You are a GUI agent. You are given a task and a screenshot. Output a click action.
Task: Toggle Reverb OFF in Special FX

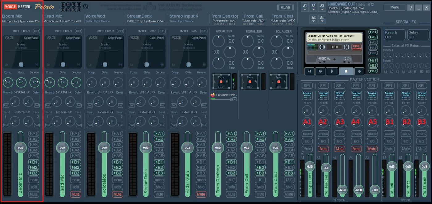[x=394, y=35]
